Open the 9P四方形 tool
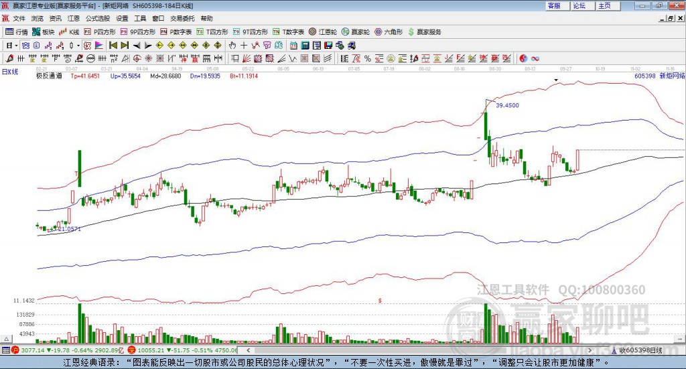Viewport: 686px width, 369px height. 138,32
